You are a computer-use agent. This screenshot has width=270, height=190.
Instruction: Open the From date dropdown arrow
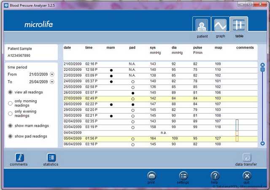coord(52,74)
